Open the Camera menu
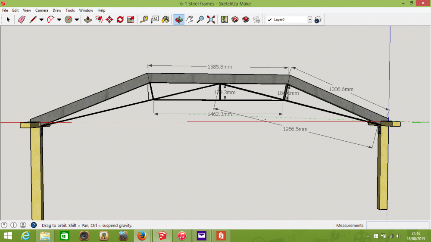Screen dimensions: 431x242 click(x=42, y=10)
